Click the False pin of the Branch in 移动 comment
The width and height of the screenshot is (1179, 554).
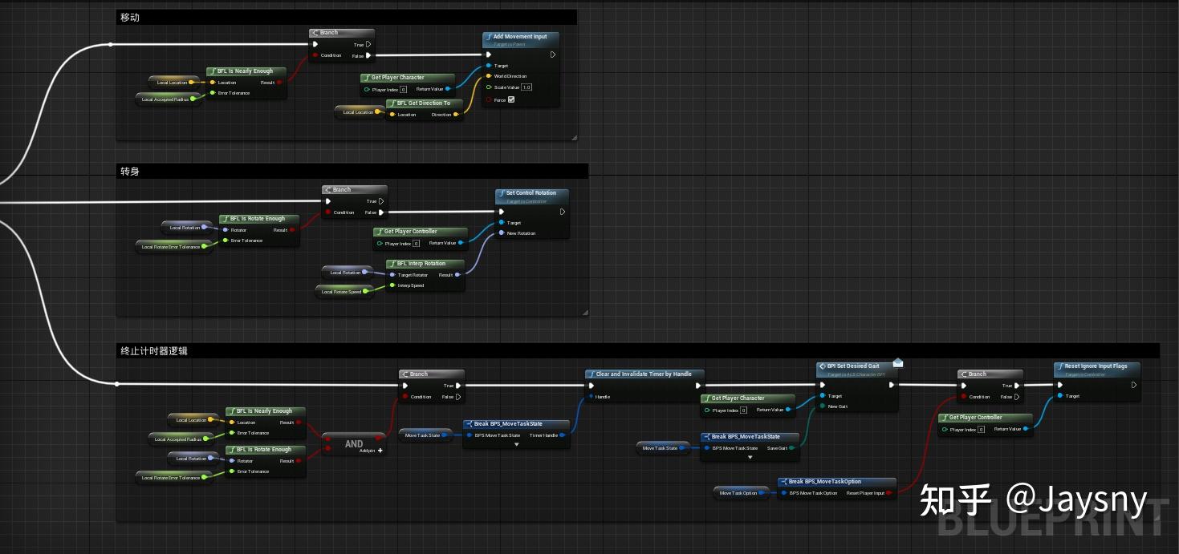(368, 56)
